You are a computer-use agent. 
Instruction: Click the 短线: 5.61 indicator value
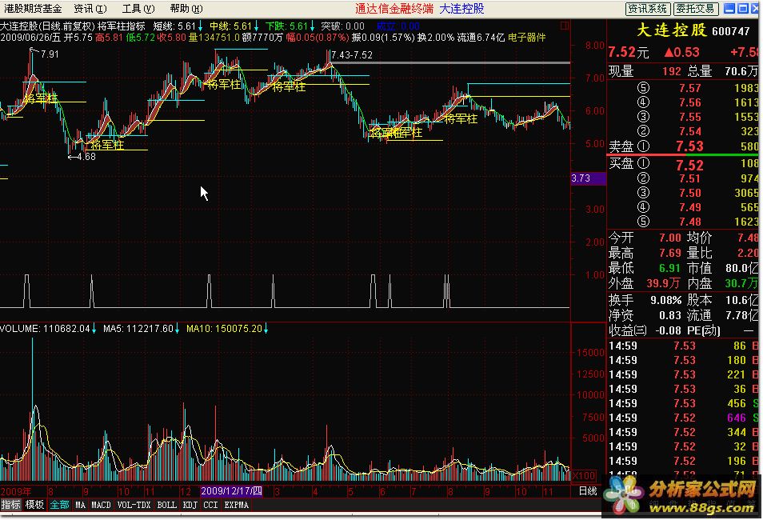tap(178, 26)
